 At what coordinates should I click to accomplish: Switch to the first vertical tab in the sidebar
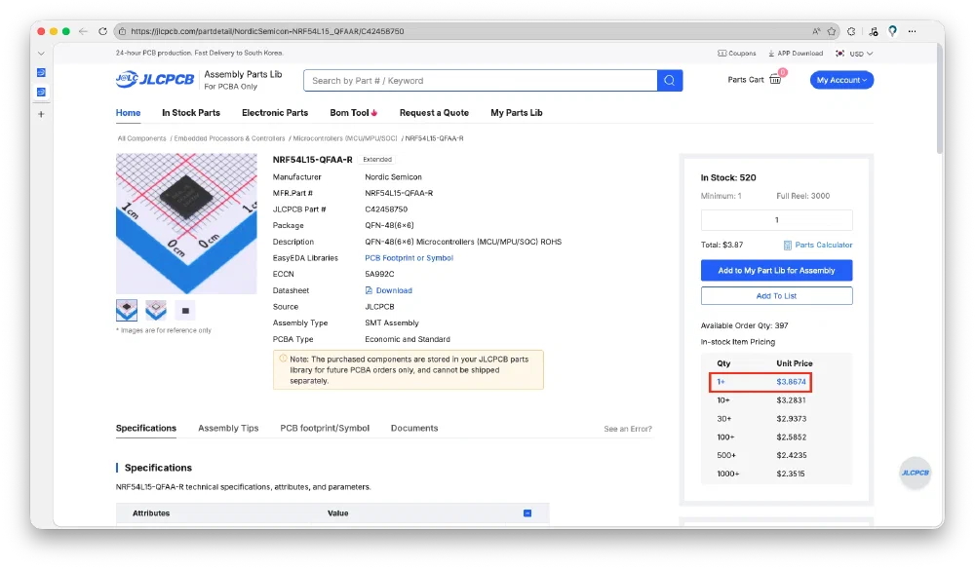point(41,73)
